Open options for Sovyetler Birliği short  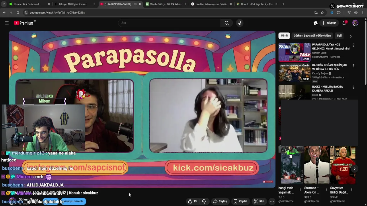(352, 189)
